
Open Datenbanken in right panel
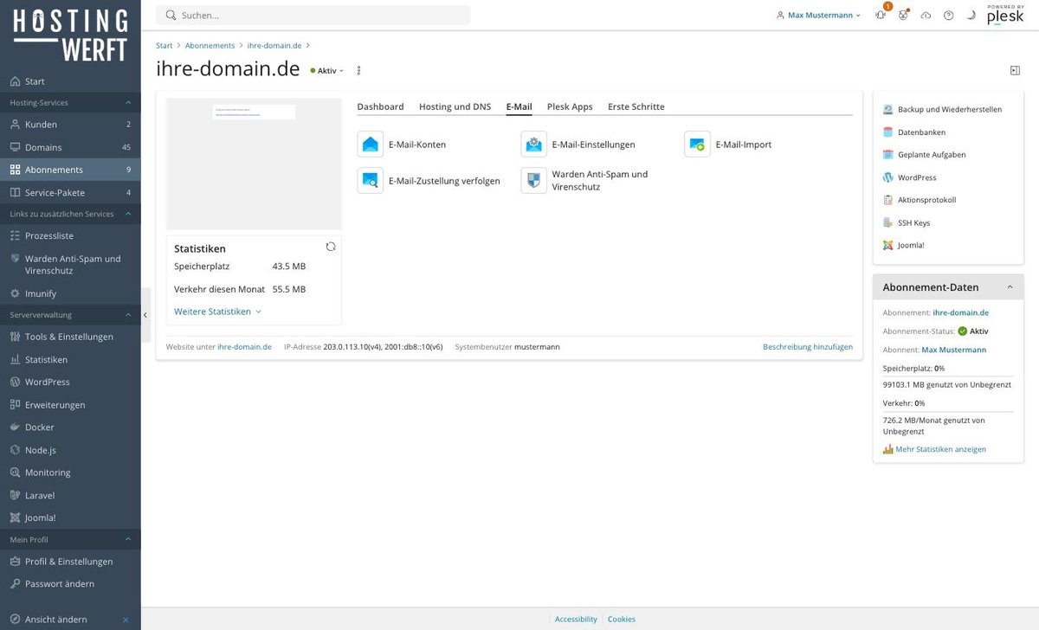(921, 132)
